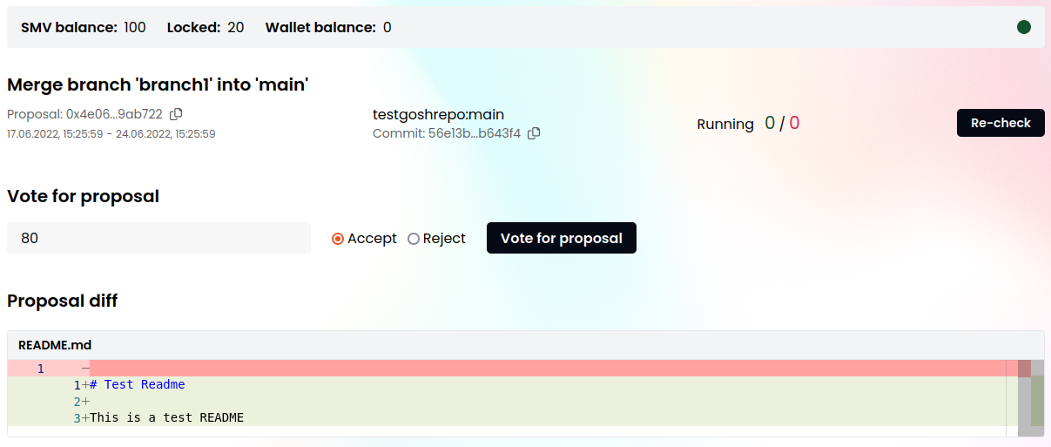Click the SMV balance value 100
The height and width of the screenshot is (447, 1051).
click(135, 27)
